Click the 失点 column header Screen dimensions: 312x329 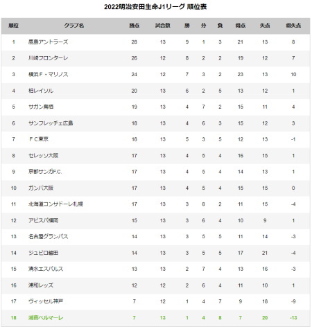265,26
